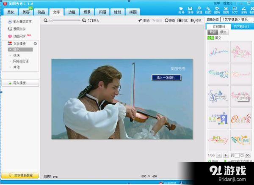
Task: Click the page number input box
Action: click(x=237, y=155)
